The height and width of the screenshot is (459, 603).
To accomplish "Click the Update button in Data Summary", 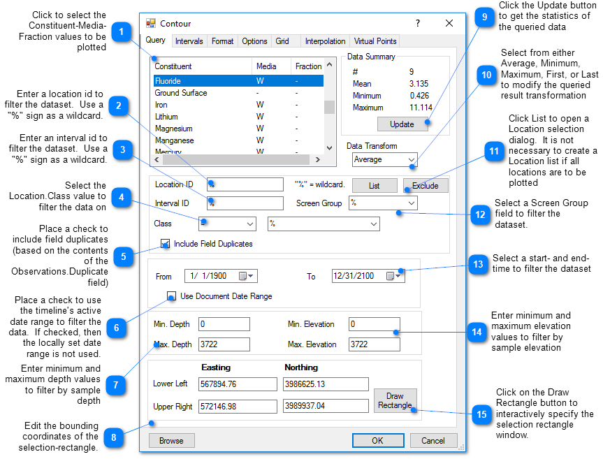I will pos(402,124).
